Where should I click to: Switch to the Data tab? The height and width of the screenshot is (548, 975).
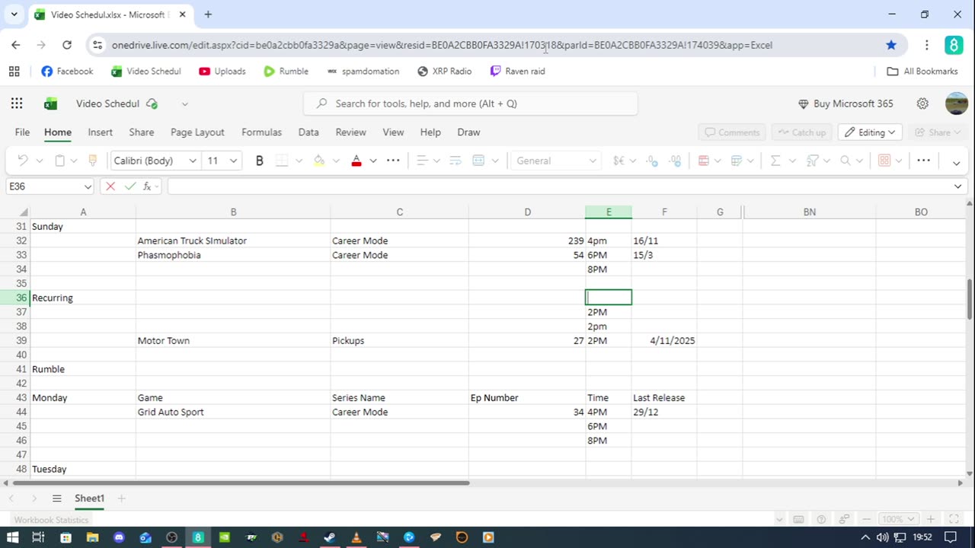click(308, 132)
